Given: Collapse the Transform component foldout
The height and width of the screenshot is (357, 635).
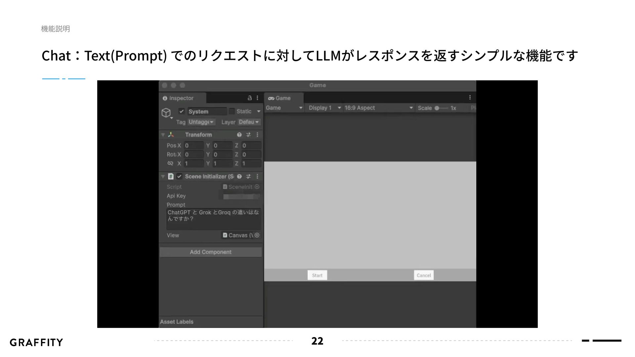Looking at the screenshot, I should click(x=163, y=135).
